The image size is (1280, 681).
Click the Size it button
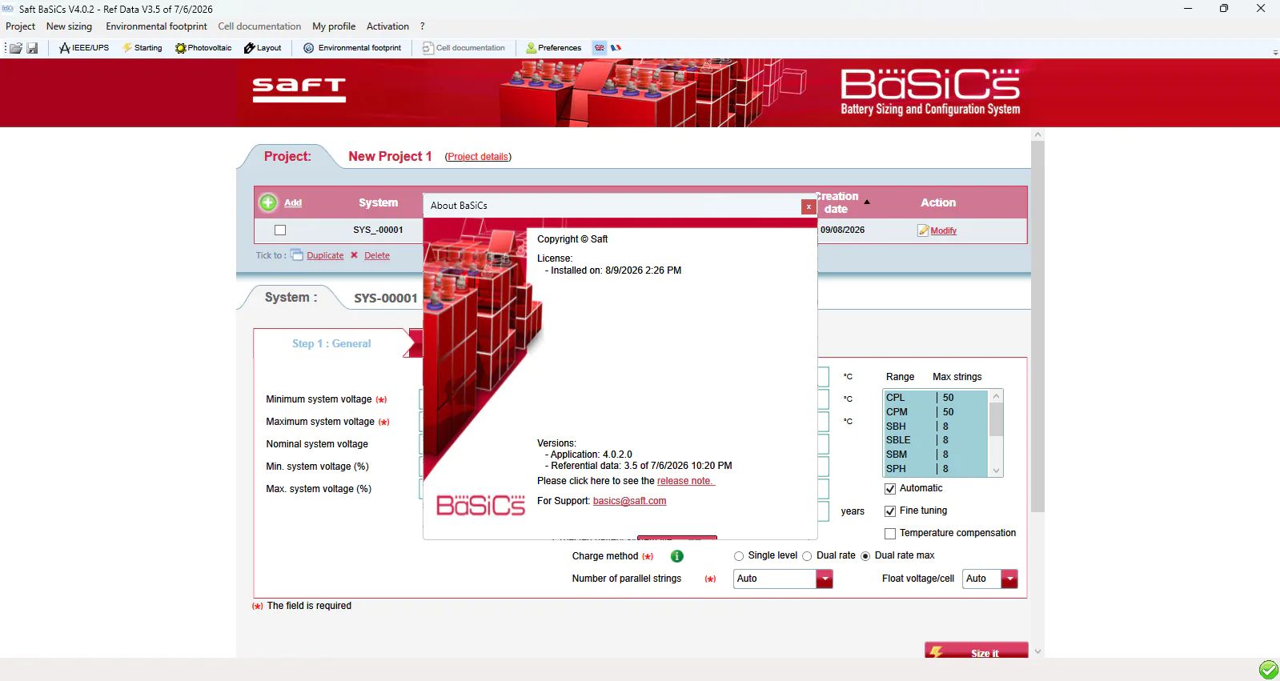[x=977, y=651]
